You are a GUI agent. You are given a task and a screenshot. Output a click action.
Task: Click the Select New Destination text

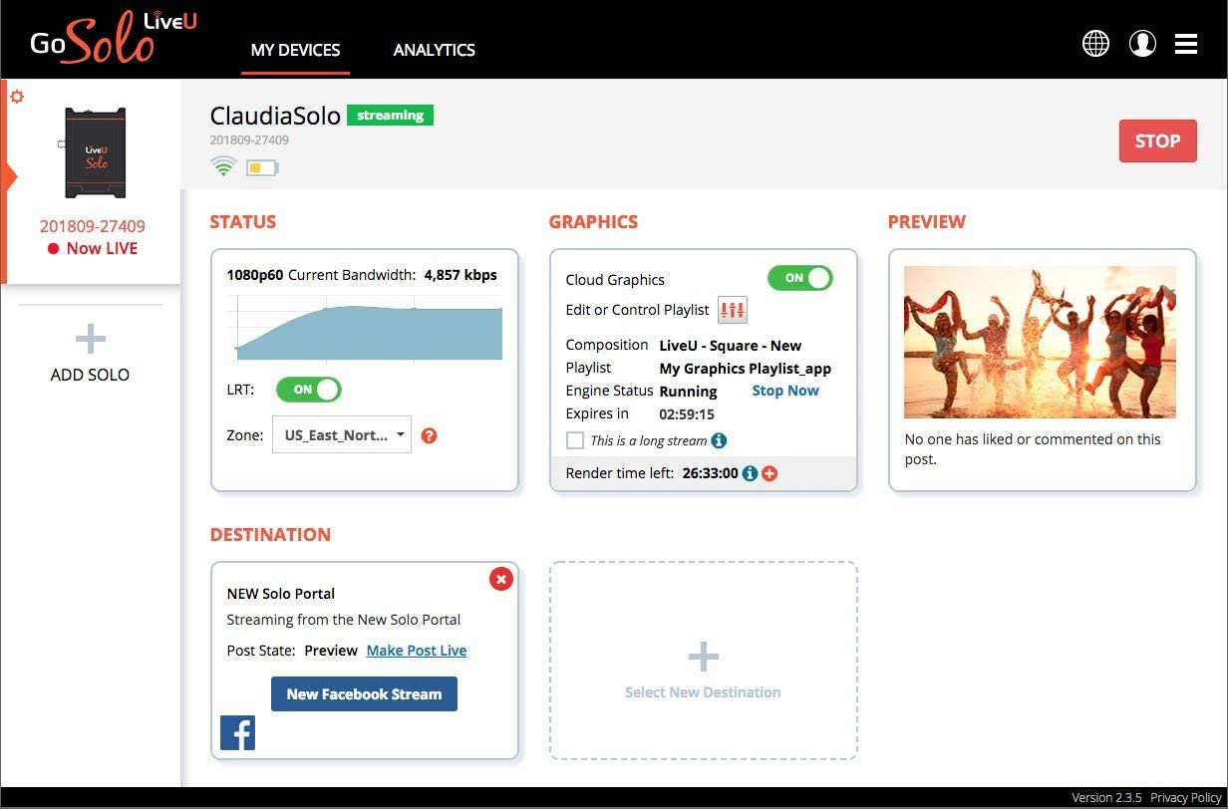pos(703,692)
